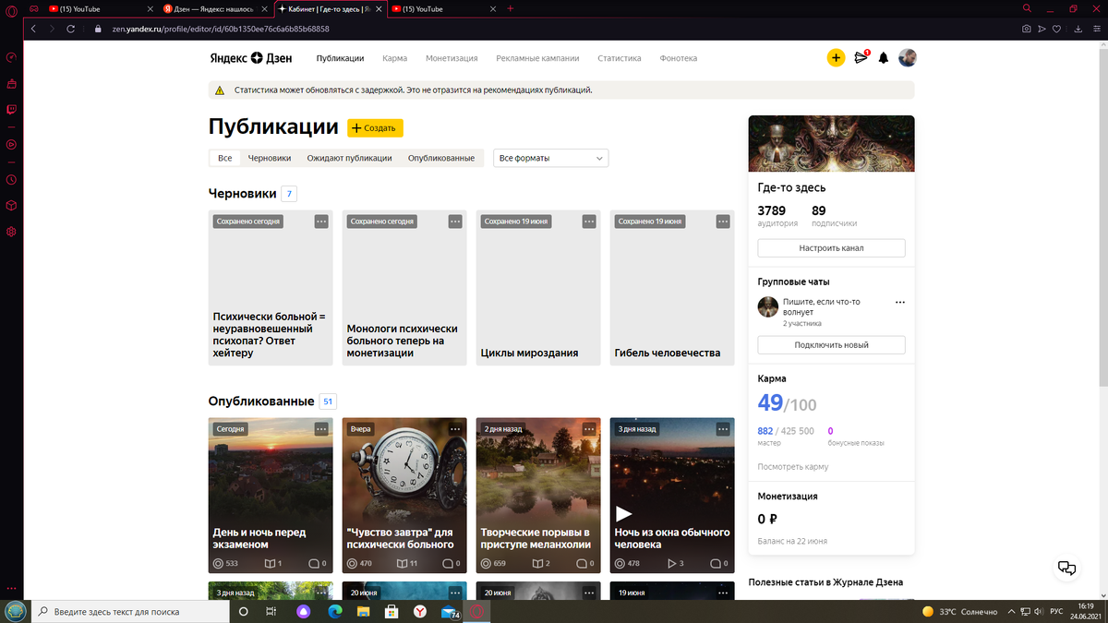
Task: Open group chat three-dots menu
Action: pyautogui.click(x=900, y=302)
